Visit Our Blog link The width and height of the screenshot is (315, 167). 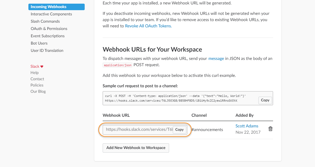[38, 91]
